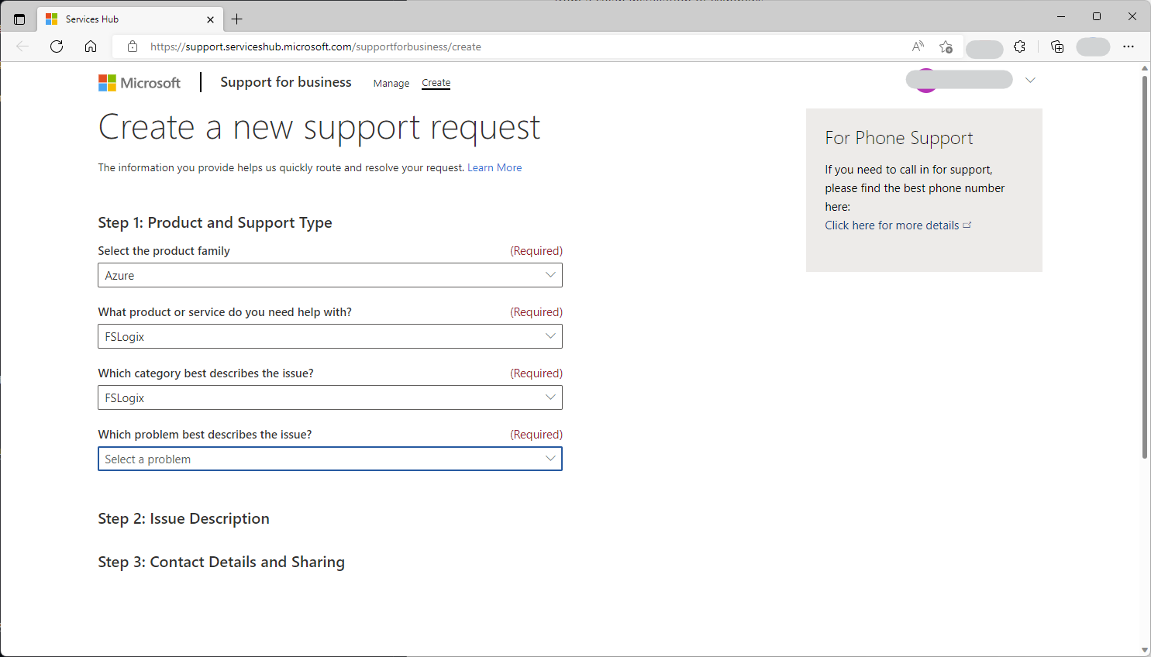The height and width of the screenshot is (657, 1151).
Task: Click the Create a new support request title
Action: (x=319, y=128)
